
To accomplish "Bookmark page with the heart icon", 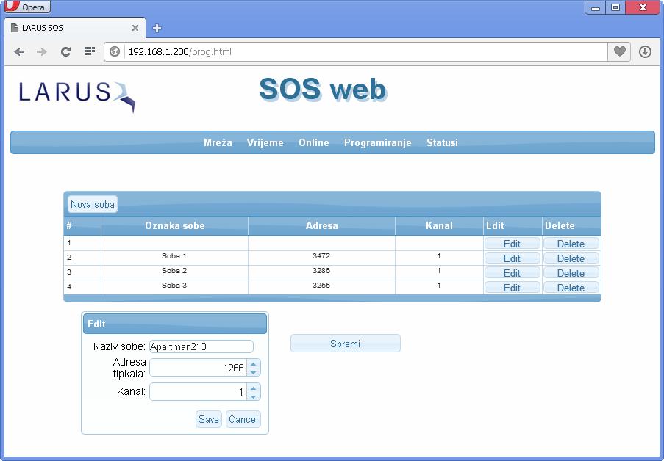I will click(619, 51).
